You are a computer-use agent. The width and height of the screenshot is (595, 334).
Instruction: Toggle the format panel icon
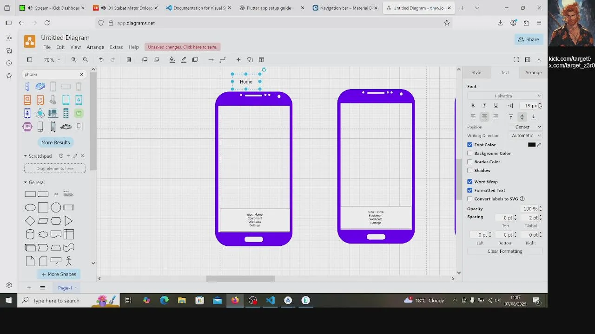(x=528, y=59)
